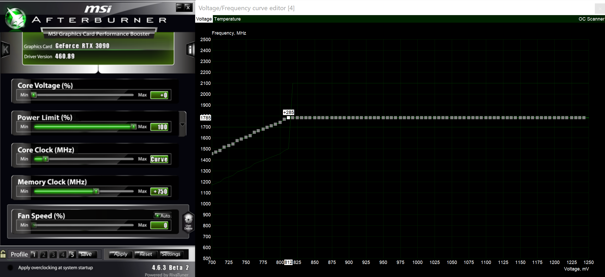Select profile slot 5
This screenshot has width=605, height=277.
pyautogui.click(x=72, y=254)
